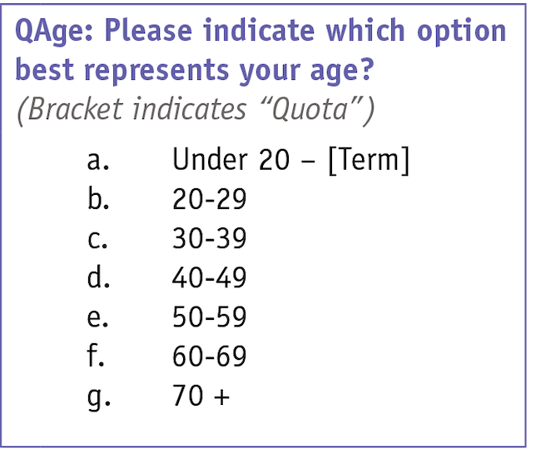Viewport: 541px width, 464px height.
Task: Select the letter "c." option marker
Action: (x=97, y=238)
